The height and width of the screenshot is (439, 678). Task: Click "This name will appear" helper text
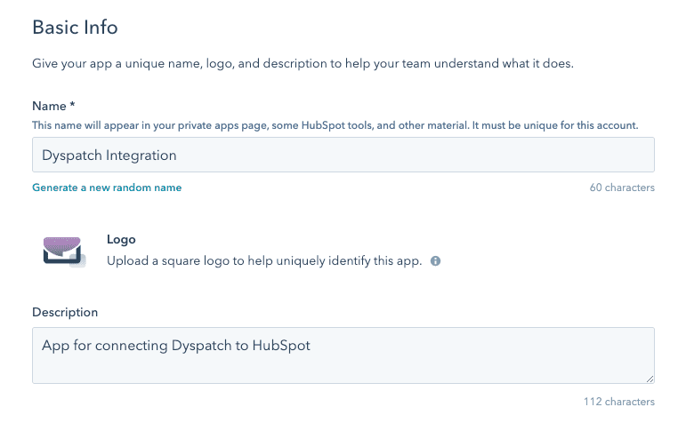point(335,125)
